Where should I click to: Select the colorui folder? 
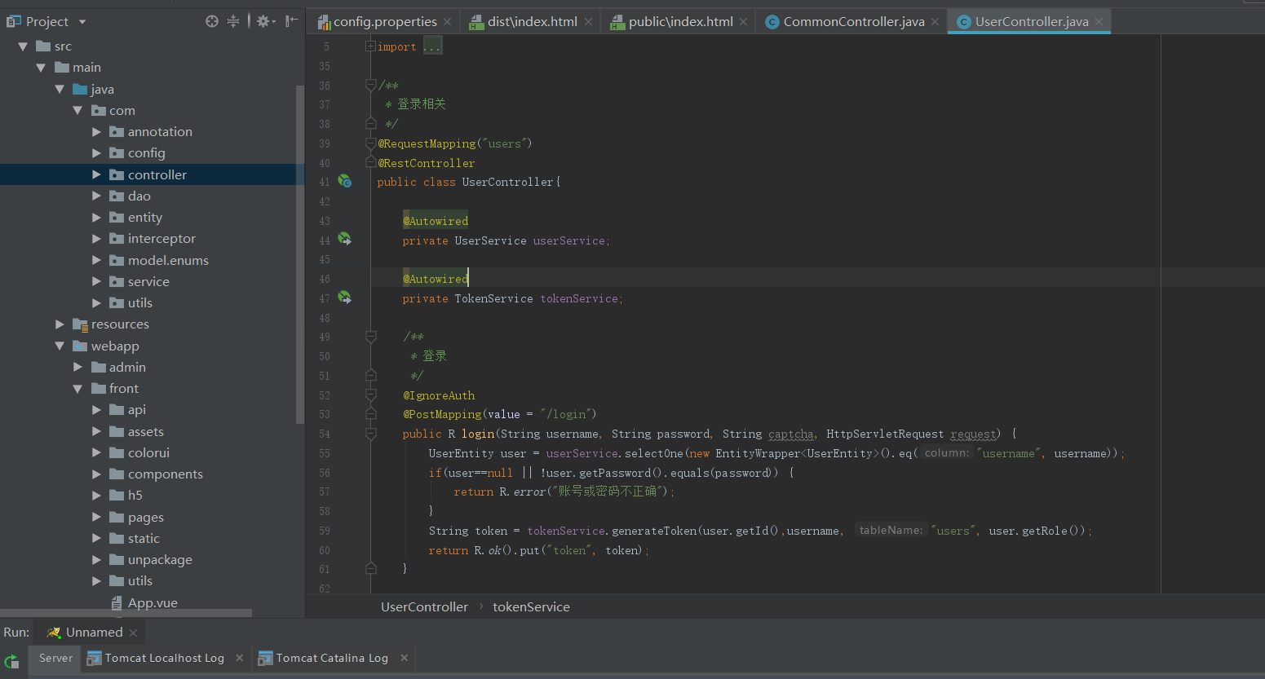tap(148, 452)
